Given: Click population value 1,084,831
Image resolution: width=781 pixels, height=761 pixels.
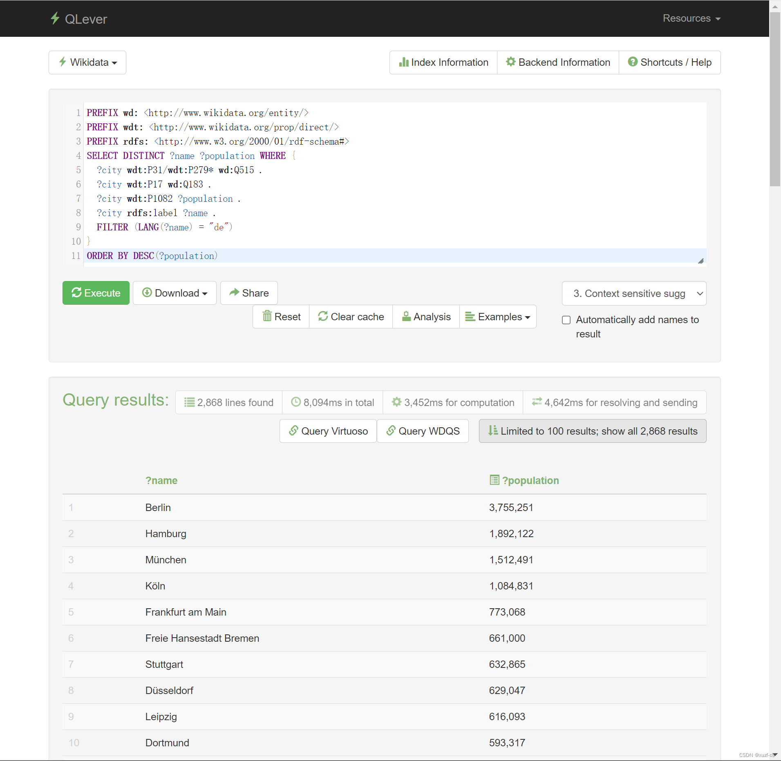Looking at the screenshot, I should pos(511,586).
